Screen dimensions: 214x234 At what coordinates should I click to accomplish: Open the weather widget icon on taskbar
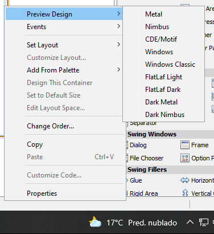coord(95,222)
